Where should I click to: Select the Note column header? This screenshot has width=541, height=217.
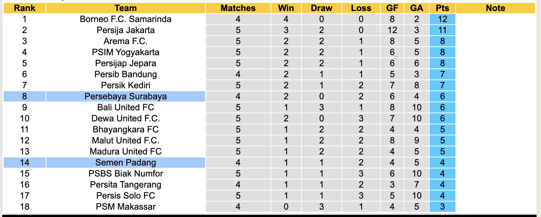[x=495, y=8]
